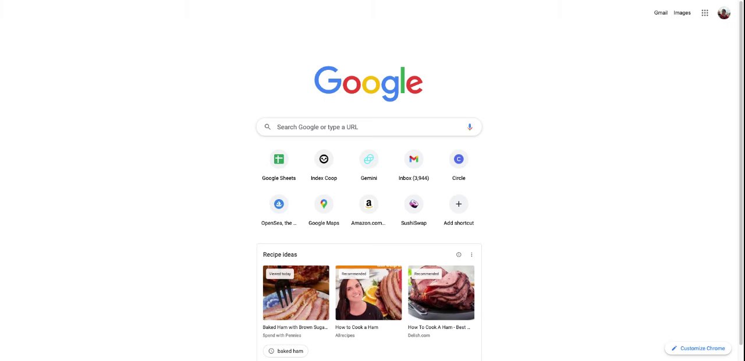Open the Recipe ideas three-dot menu
This screenshot has height=361, width=745.
[x=471, y=254]
